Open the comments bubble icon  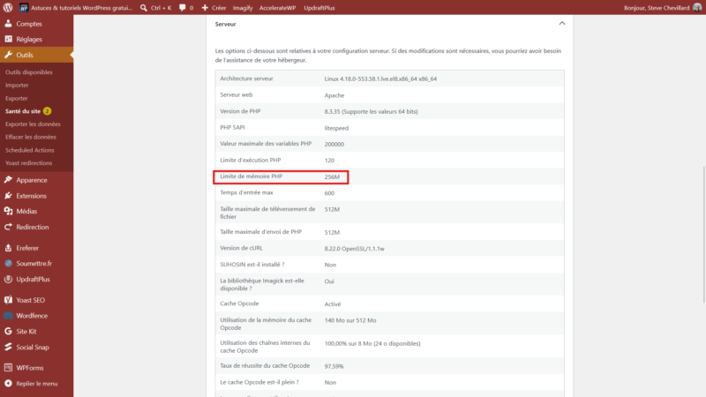pyautogui.click(x=183, y=8)
